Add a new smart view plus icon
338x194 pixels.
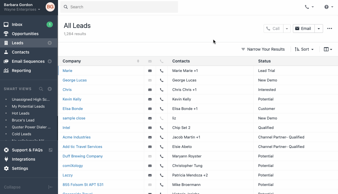(x=50, y=89)
